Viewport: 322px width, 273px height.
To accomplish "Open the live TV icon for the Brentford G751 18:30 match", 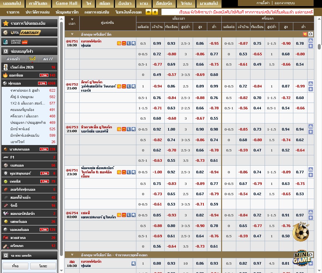I will click(124, 43).
